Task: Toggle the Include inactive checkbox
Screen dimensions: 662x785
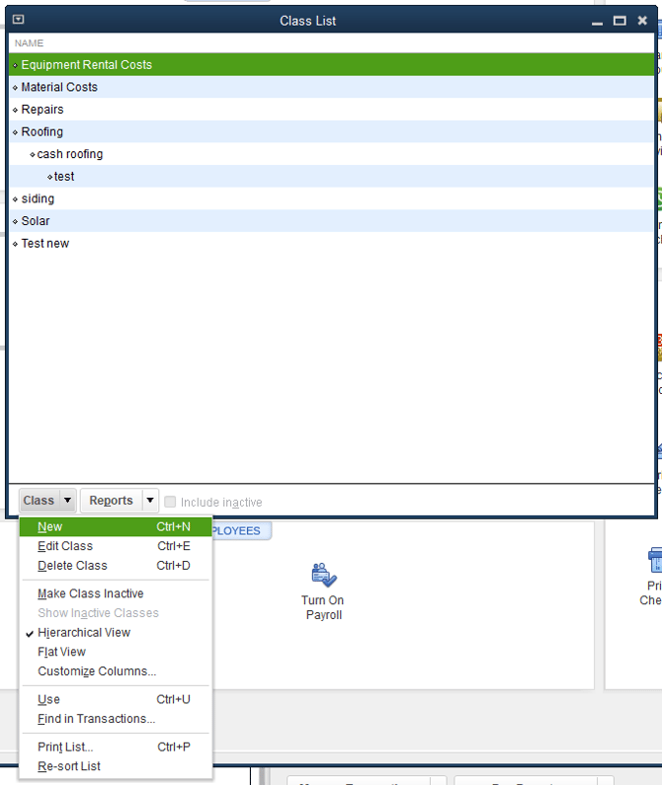Action: click(x=170, y=502)
